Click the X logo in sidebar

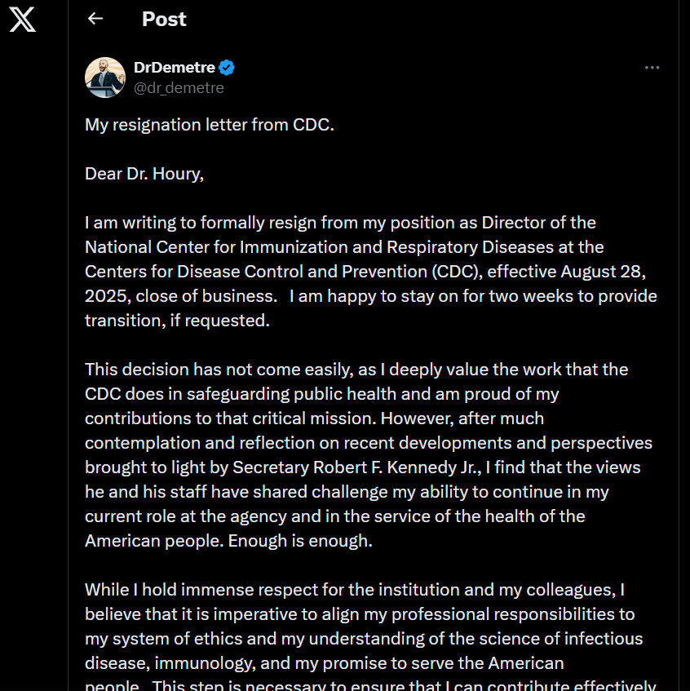click(x=23, y=20)
